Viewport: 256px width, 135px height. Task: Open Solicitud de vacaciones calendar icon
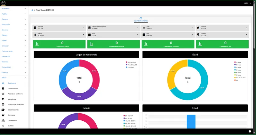tap(3, 104)
